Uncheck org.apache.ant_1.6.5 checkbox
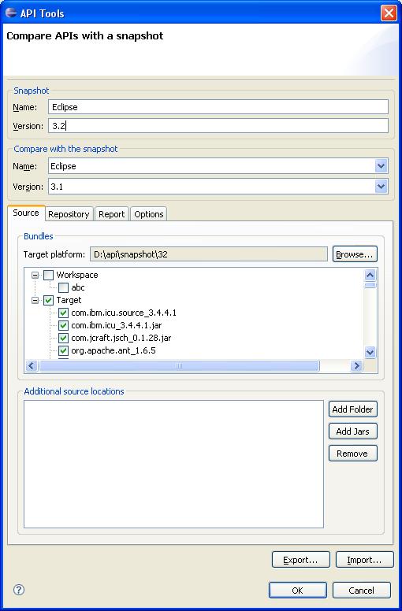 pos(63,350)
